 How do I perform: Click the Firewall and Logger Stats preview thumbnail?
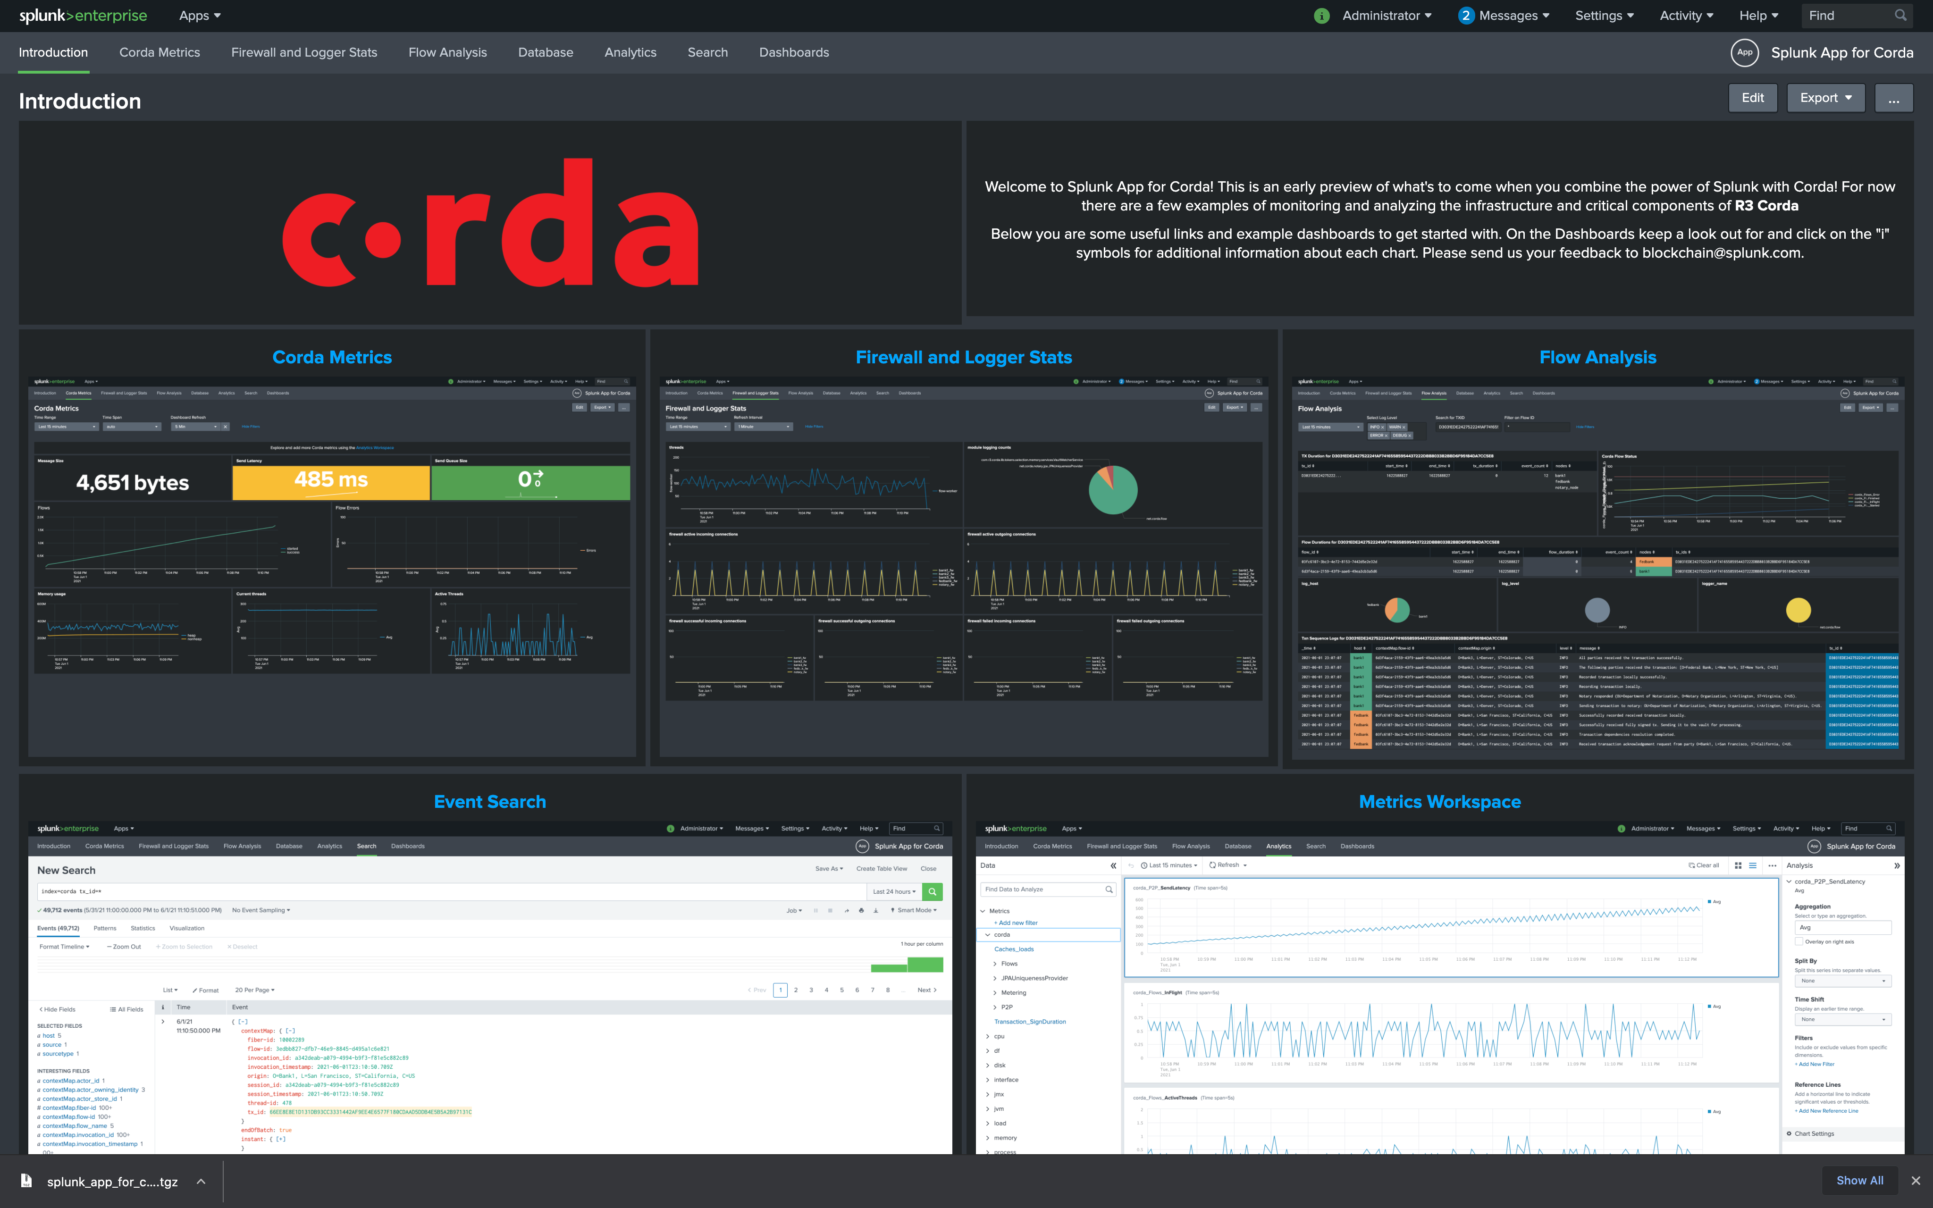coord(963,566)
